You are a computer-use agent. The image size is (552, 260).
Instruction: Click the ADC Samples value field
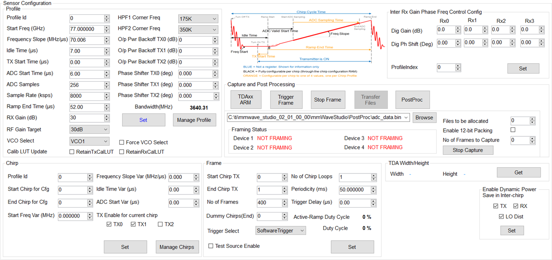coord(87,85)
